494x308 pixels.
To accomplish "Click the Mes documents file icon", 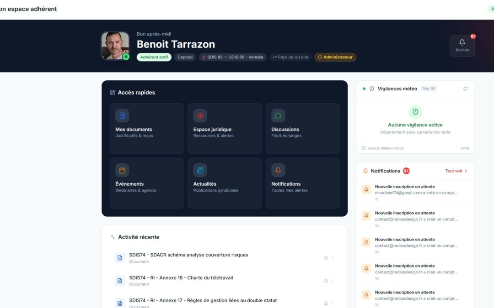I will [122, 116].
